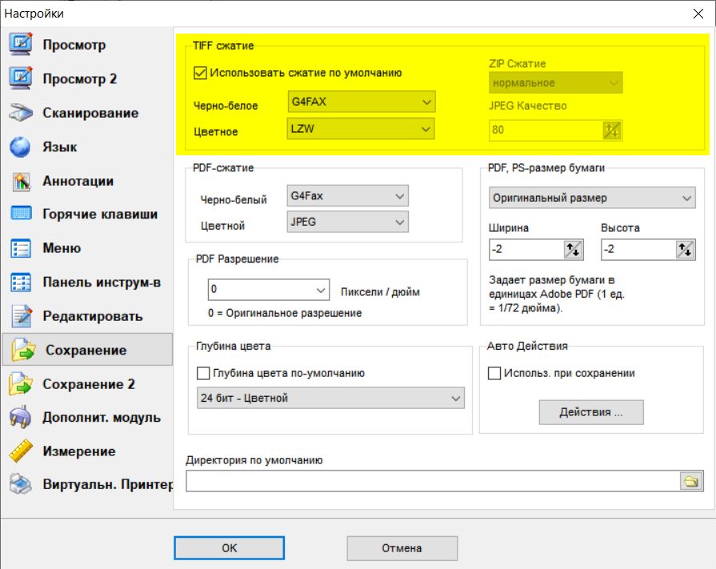Open ZIP Сжатие нормальное dropdown
716x569 pixels.
click(556, 82)
